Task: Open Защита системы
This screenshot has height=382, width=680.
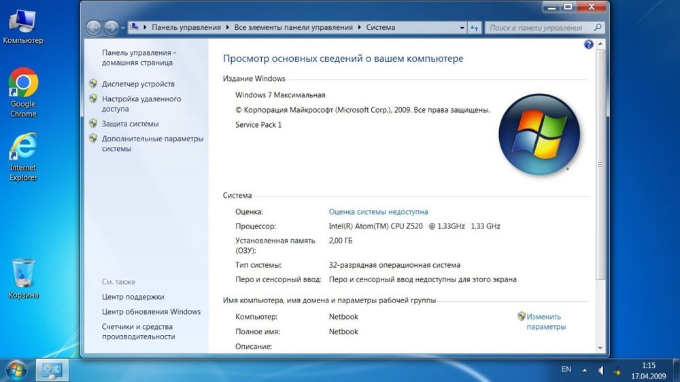Action: [x=130, y=124]
